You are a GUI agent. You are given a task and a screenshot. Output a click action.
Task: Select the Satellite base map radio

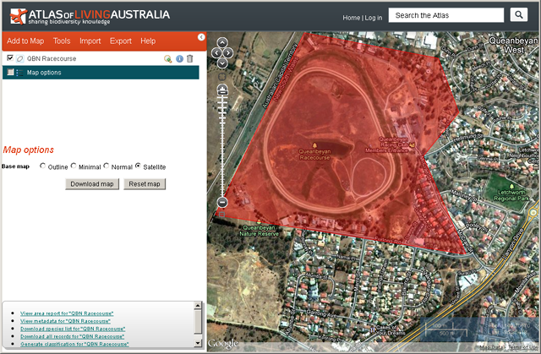click(x=138, y=166)
